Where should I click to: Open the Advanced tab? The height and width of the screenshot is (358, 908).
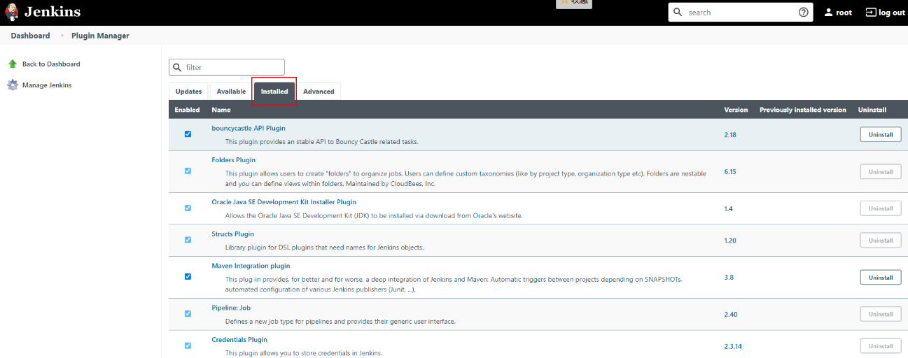tap(319, 92)
